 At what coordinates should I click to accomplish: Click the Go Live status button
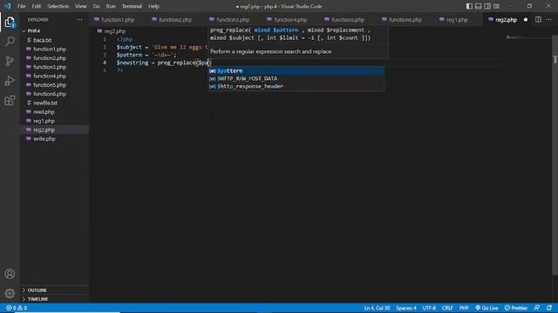[487, 308]
